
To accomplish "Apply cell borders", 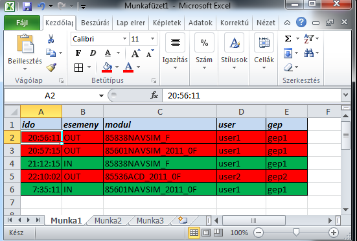I will (x=78, y=67).
